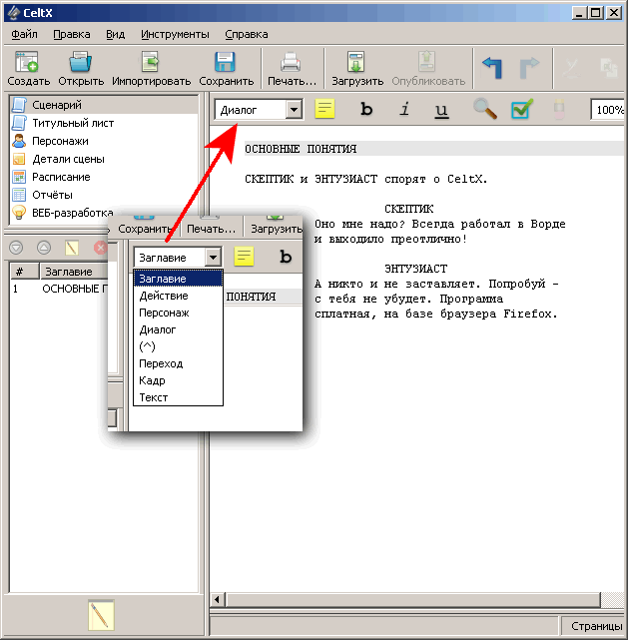Viewport: 628px width, 640px height.
Task: Click the inset Заглавие combo box arrow
Action: coord(213,258)
